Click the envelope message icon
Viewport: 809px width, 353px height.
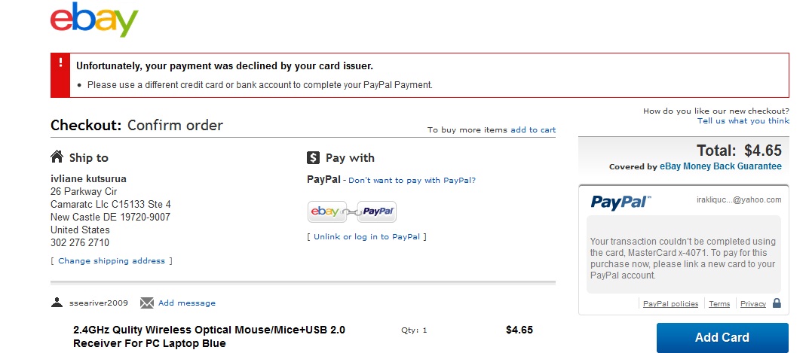(147, 303)
